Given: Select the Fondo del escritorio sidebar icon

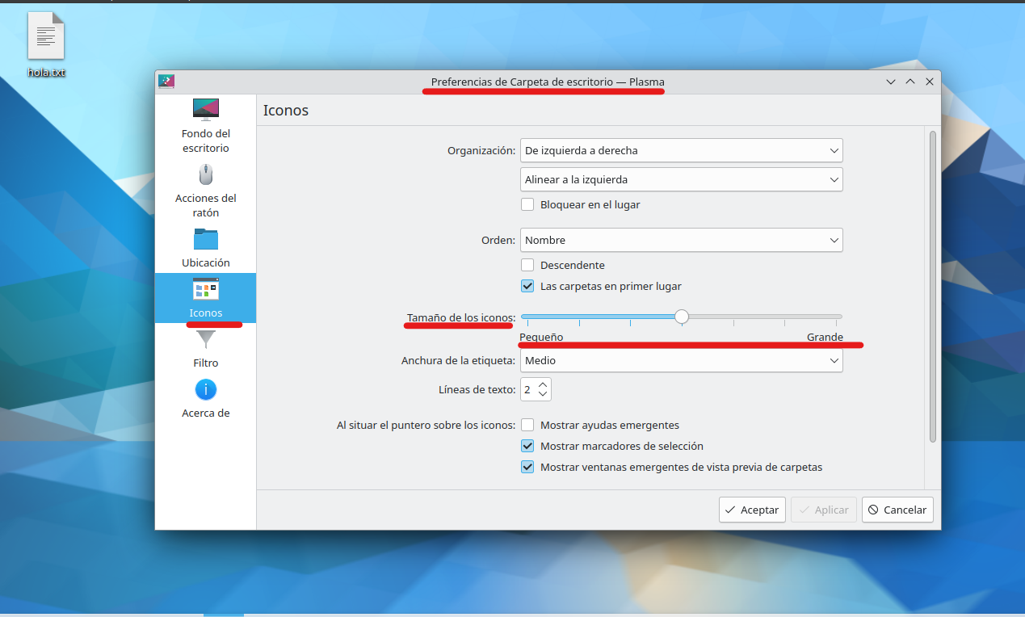Looking at the screenshot, I should coord(205,110).
